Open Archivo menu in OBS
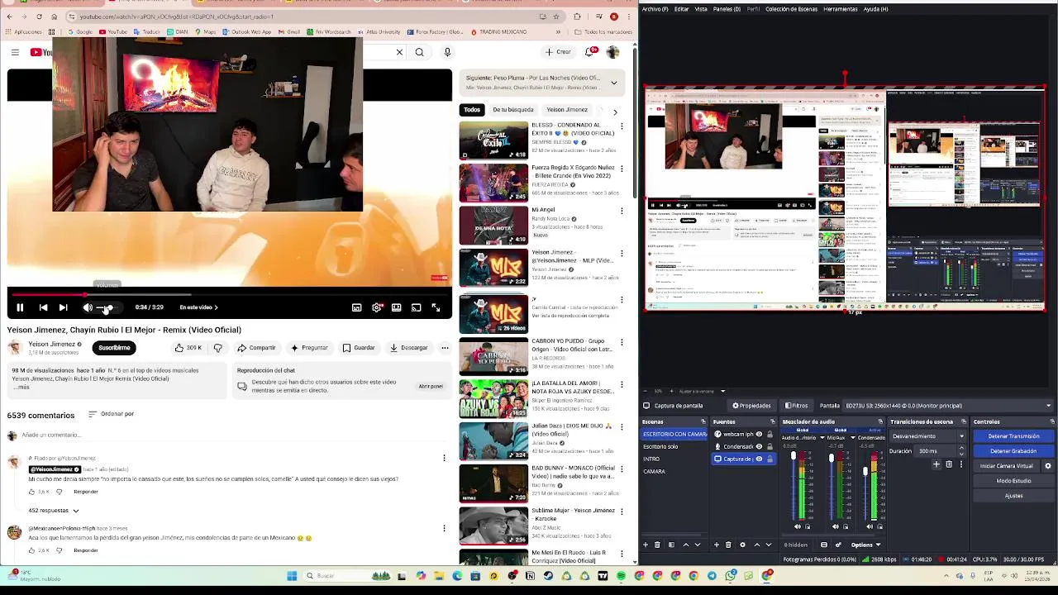 pos(655,9)
